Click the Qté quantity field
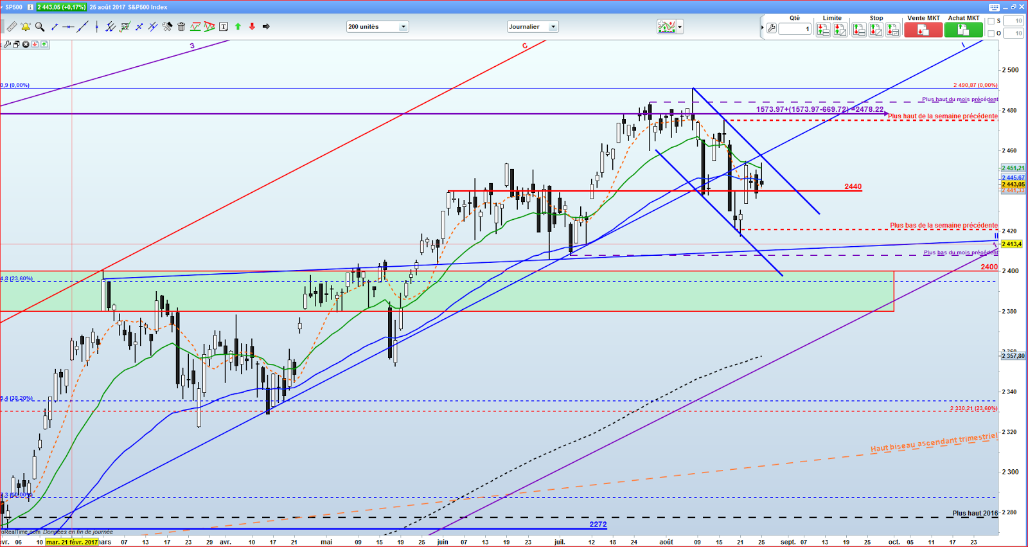This screenshot has height=547, width=1028. [x=795, y=29]
